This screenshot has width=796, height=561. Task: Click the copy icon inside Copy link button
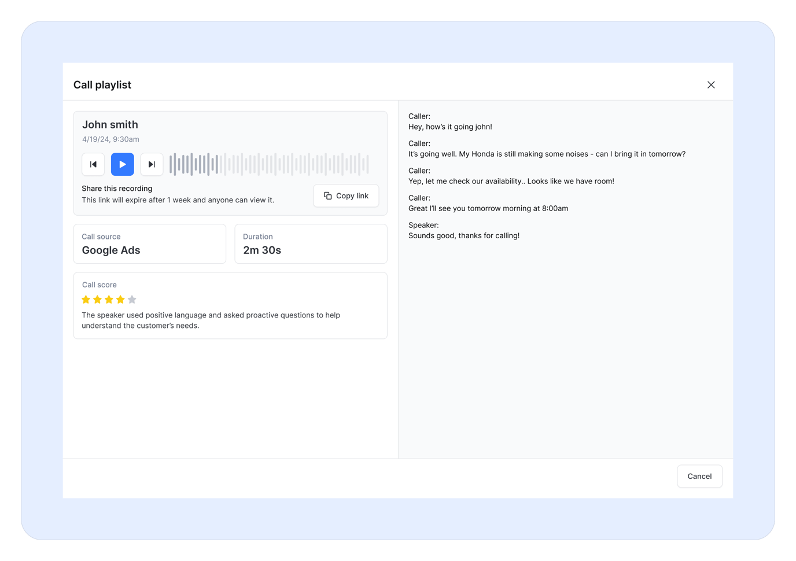tap(328, 195)
